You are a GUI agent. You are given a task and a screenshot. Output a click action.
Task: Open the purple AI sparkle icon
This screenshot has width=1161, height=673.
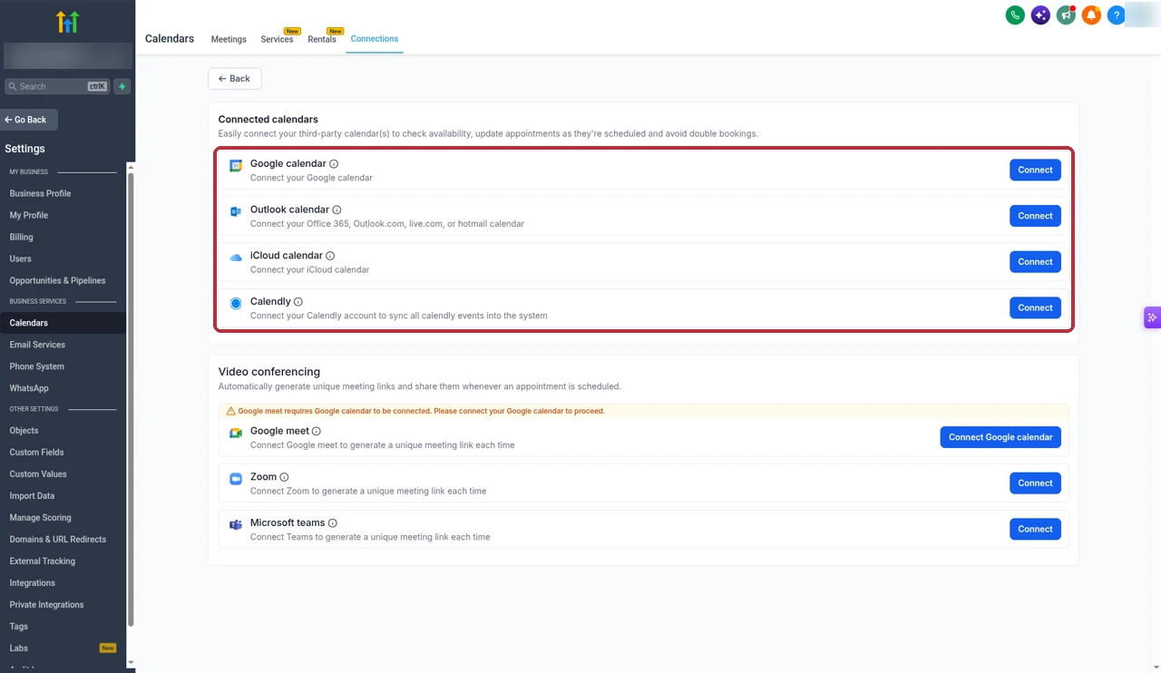tap(1040, 15)
